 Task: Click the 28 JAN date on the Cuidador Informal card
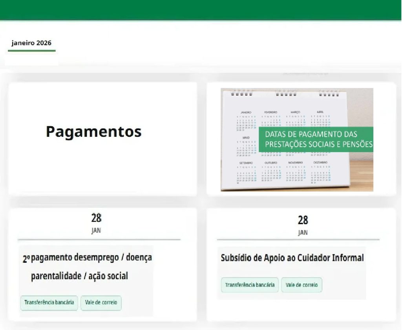pos(303,224)
